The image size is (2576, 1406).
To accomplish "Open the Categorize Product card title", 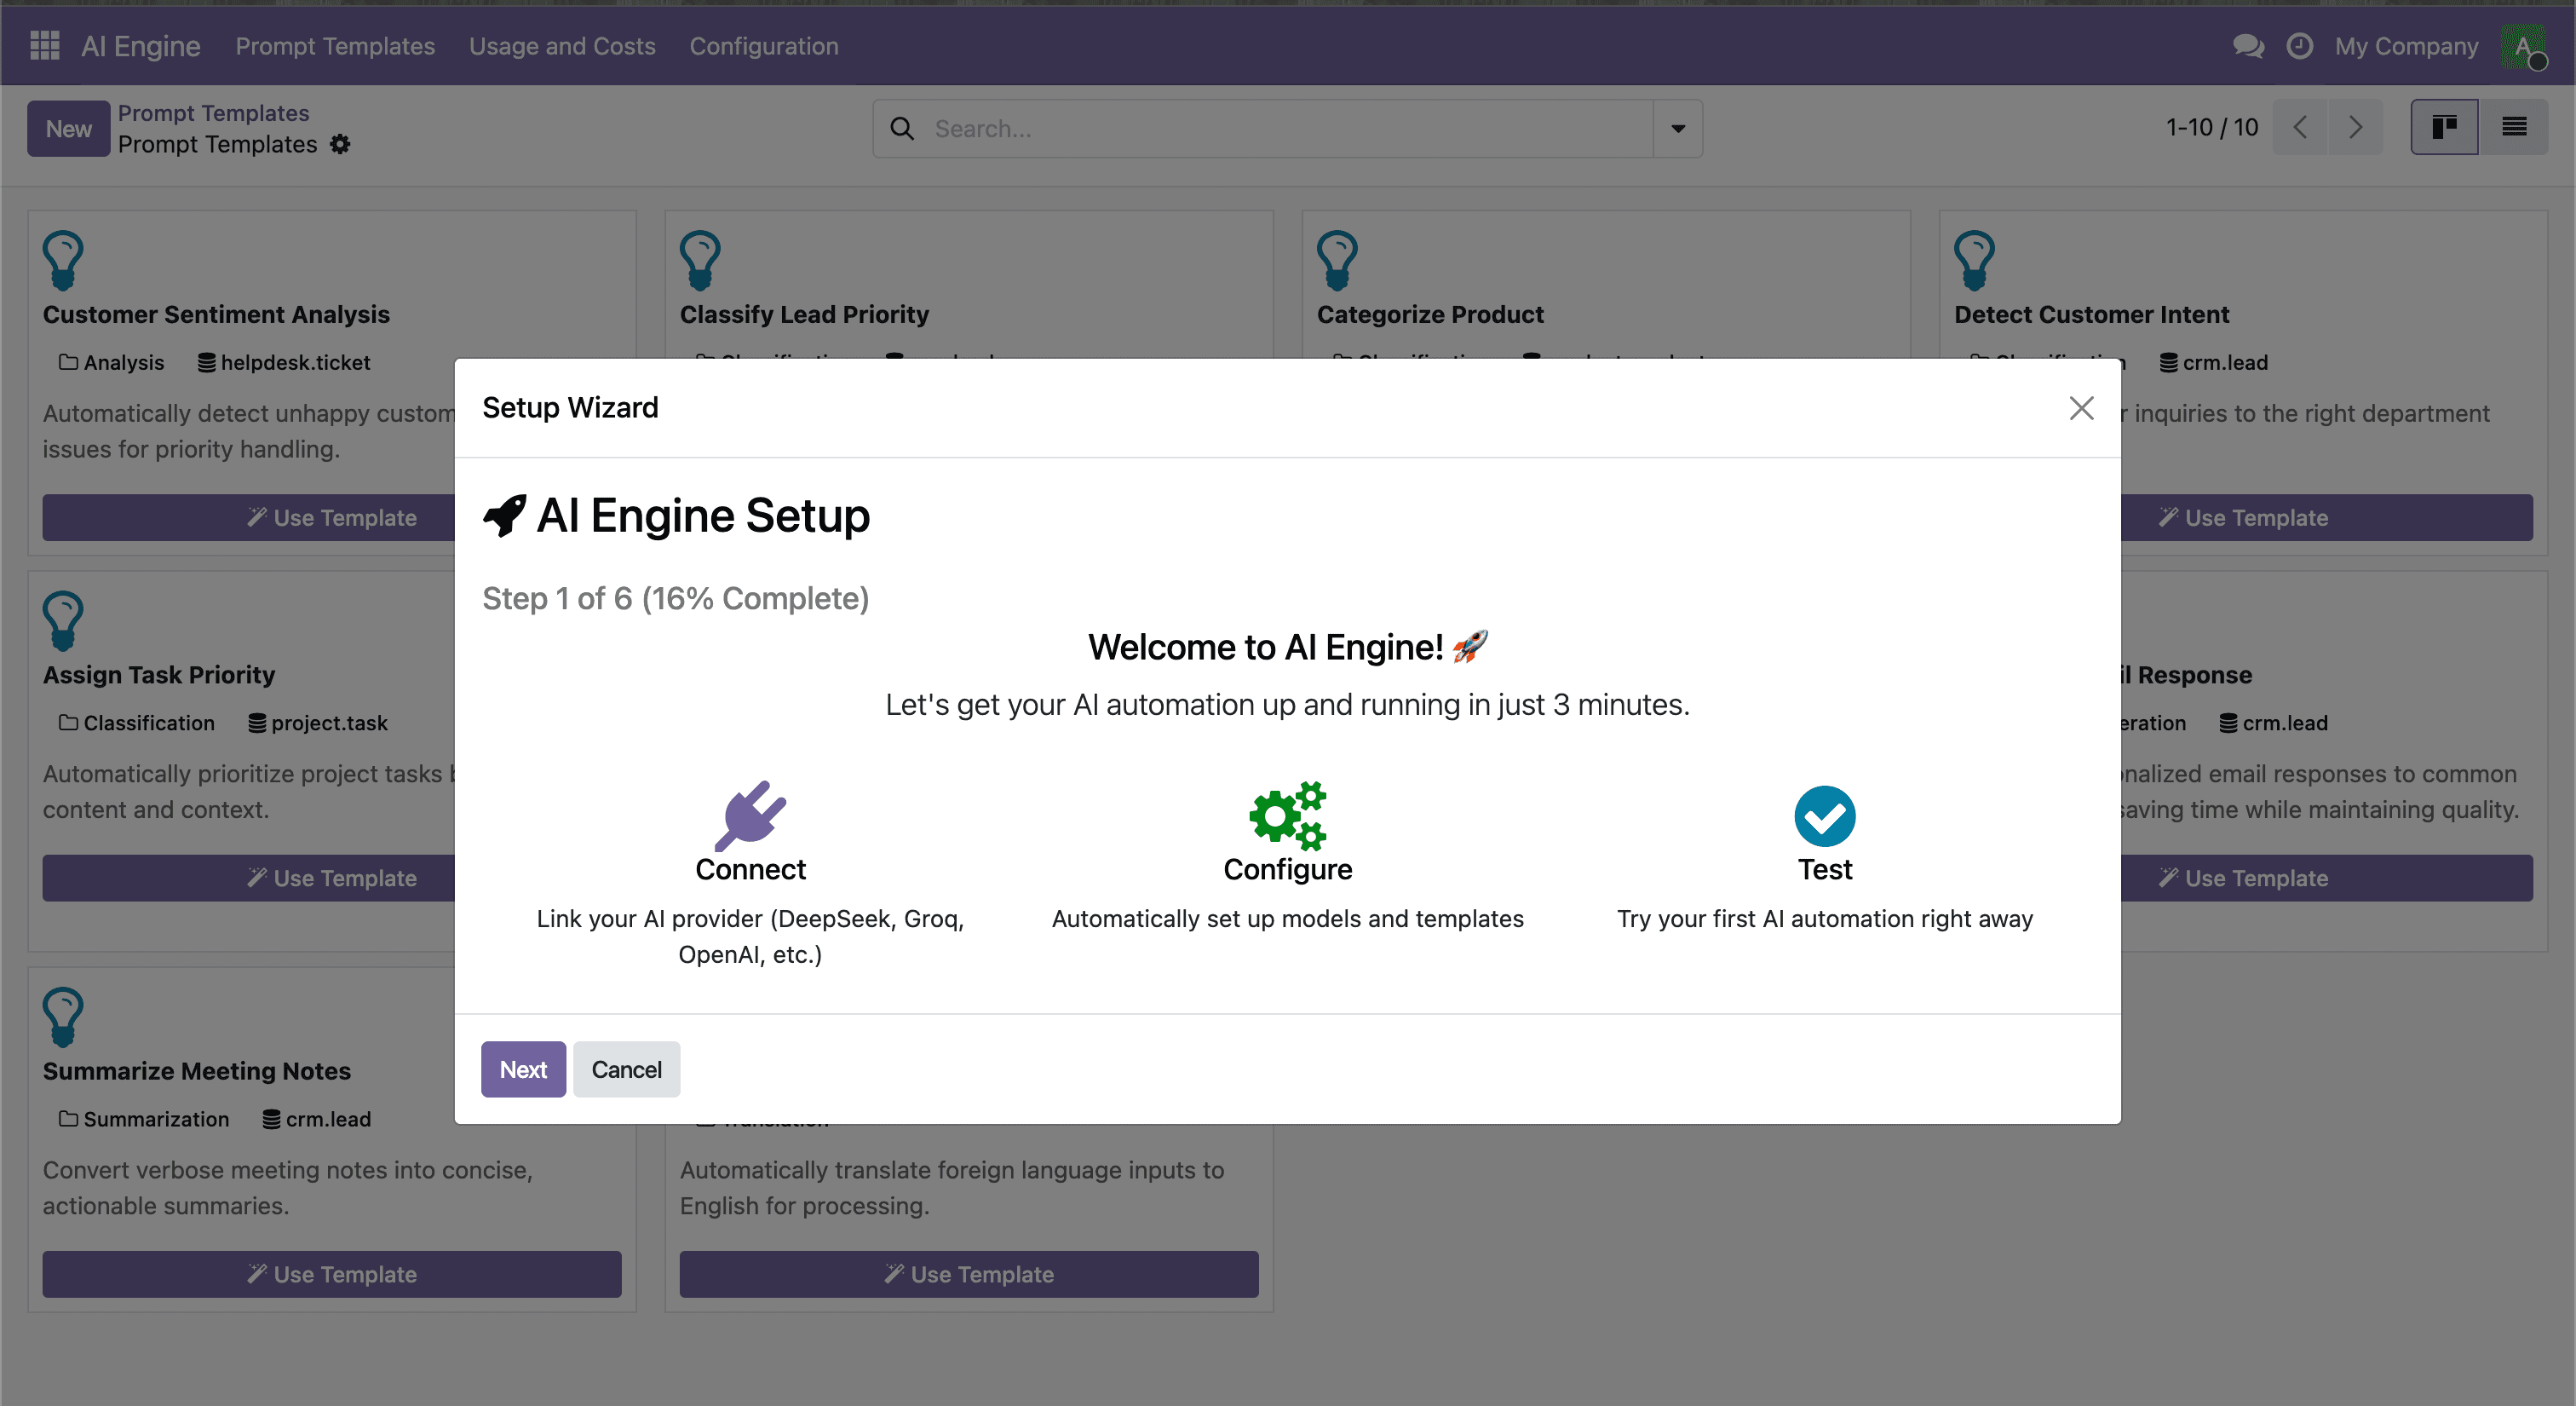I will 1430,314.
